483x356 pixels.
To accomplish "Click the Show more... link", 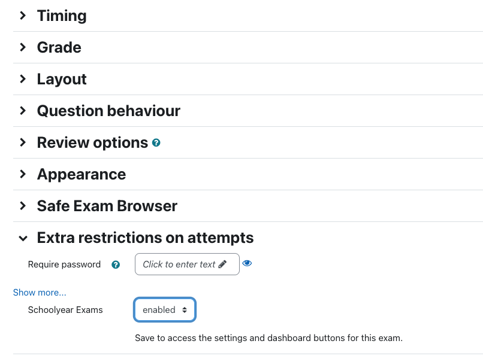I will click(40, 293).
